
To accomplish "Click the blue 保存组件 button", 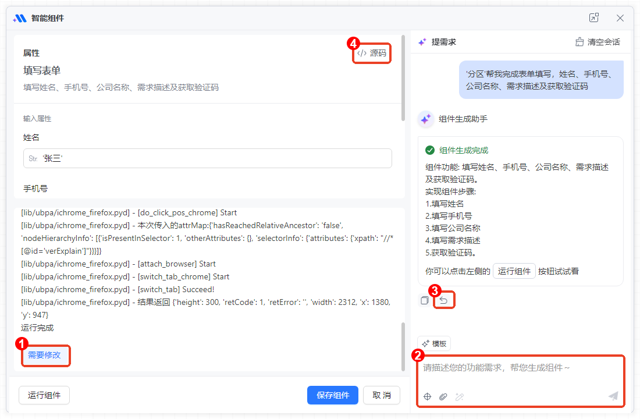I will 333,395.
